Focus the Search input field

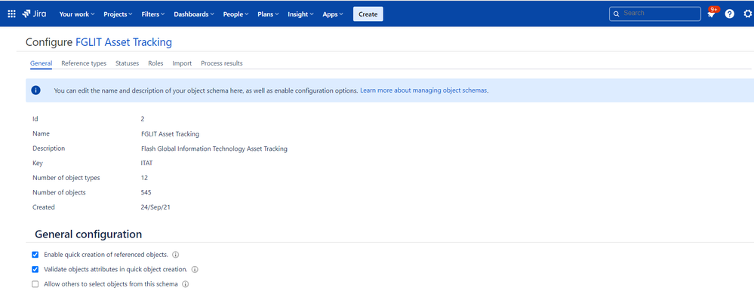[655, 14]
